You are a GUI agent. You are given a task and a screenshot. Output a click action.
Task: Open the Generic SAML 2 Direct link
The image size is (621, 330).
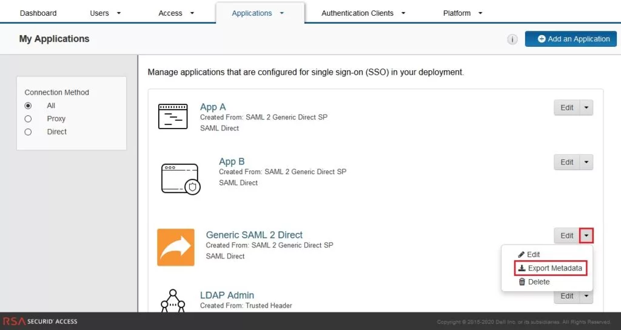tap(254, 235)
